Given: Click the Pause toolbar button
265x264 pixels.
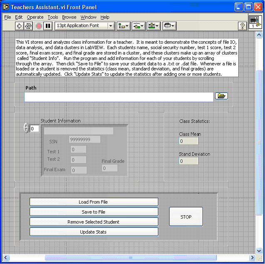Looking at the screenshot, I should click(x=48, y=26).
